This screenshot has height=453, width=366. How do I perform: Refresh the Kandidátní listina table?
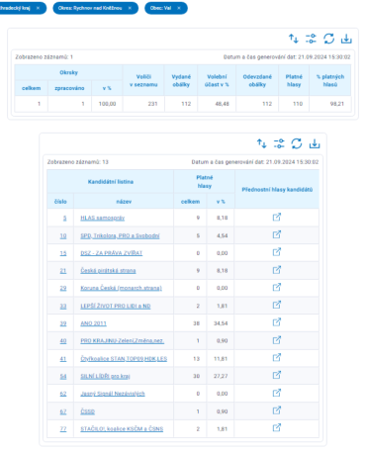(297, 143)
